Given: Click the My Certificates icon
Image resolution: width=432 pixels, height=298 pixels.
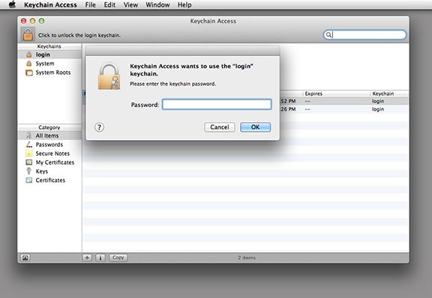Looking at the screenshot, I should [29, 162].
